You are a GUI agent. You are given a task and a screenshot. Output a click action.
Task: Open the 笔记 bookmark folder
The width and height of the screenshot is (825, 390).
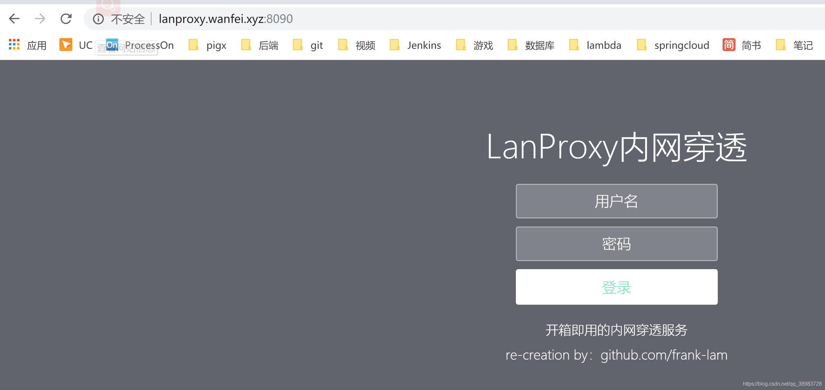point(794,45)
